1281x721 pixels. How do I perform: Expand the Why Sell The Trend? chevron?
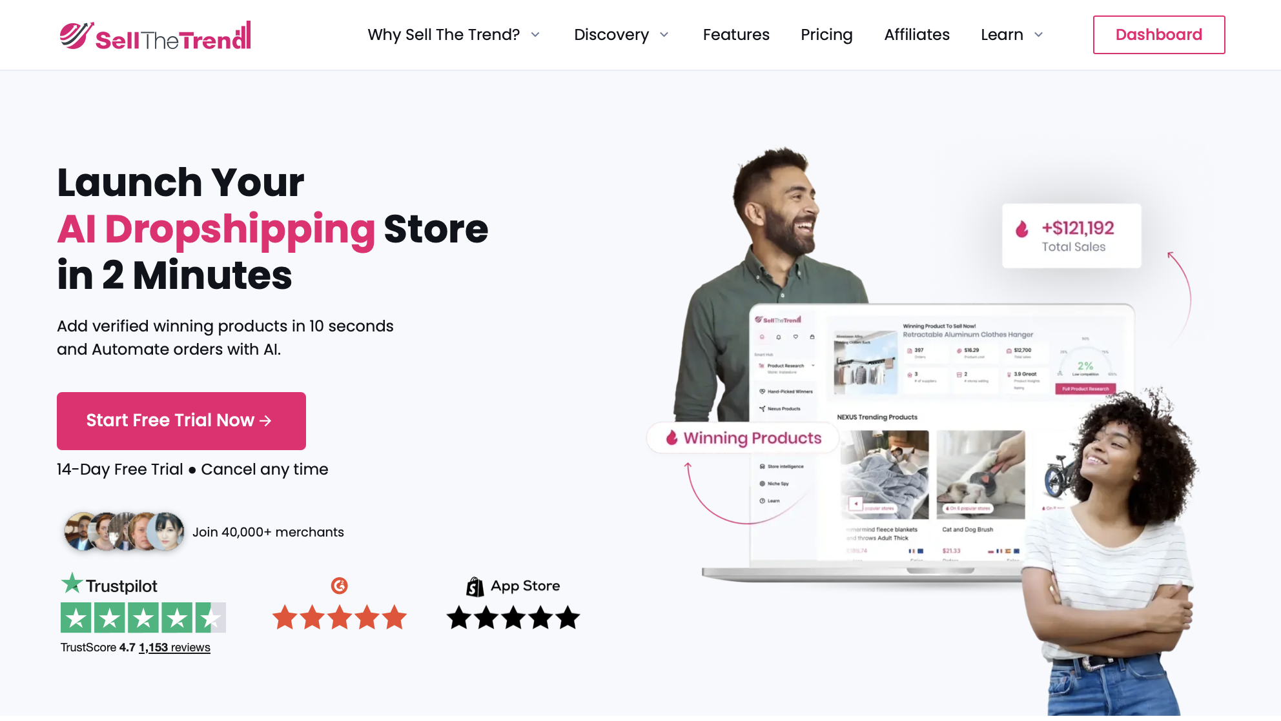pyautogui.click(x=535, y=35)
